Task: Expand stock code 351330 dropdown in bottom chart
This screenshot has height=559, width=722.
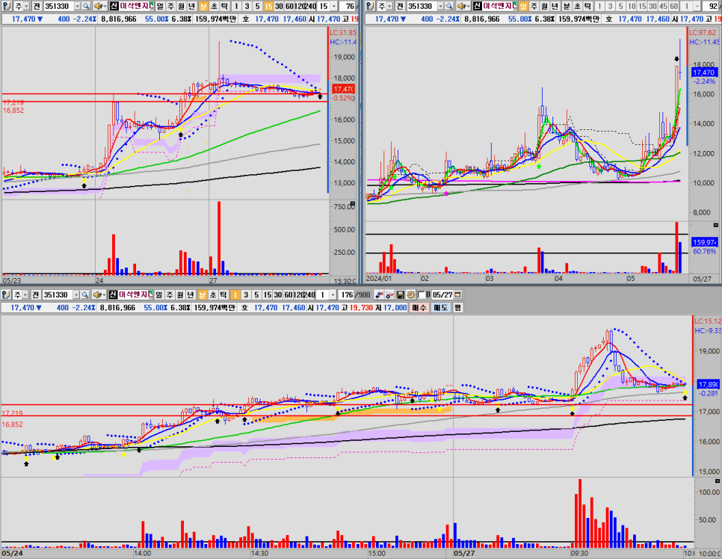Action: tap(76, 294)
